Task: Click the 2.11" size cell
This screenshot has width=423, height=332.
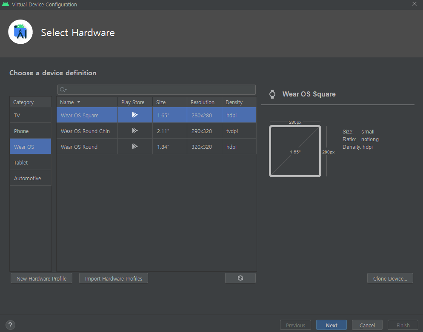Action: coord(170,131)
